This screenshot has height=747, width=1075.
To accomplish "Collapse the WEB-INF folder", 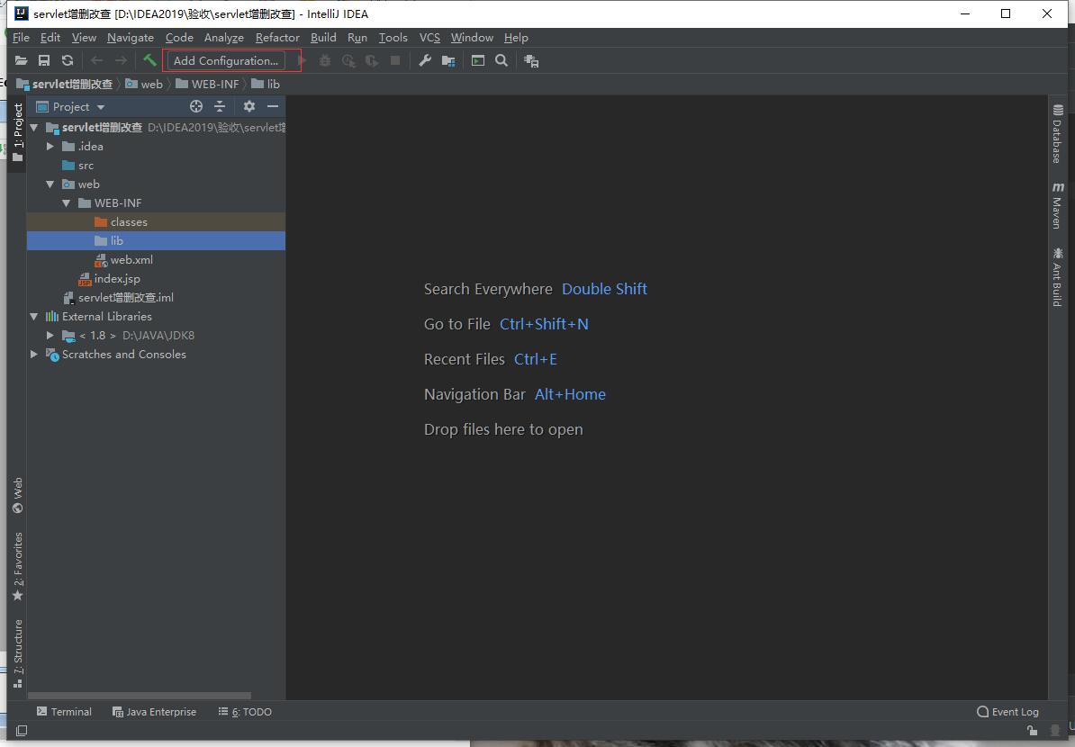I will (67, 203).
